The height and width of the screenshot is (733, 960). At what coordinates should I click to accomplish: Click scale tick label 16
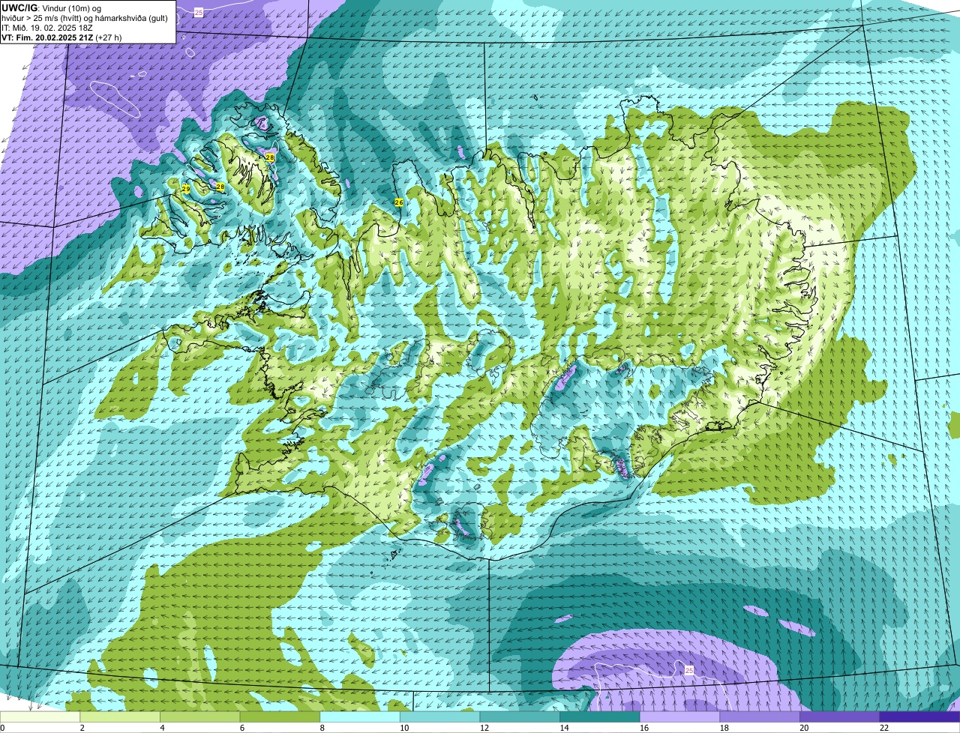pos(644,728)
